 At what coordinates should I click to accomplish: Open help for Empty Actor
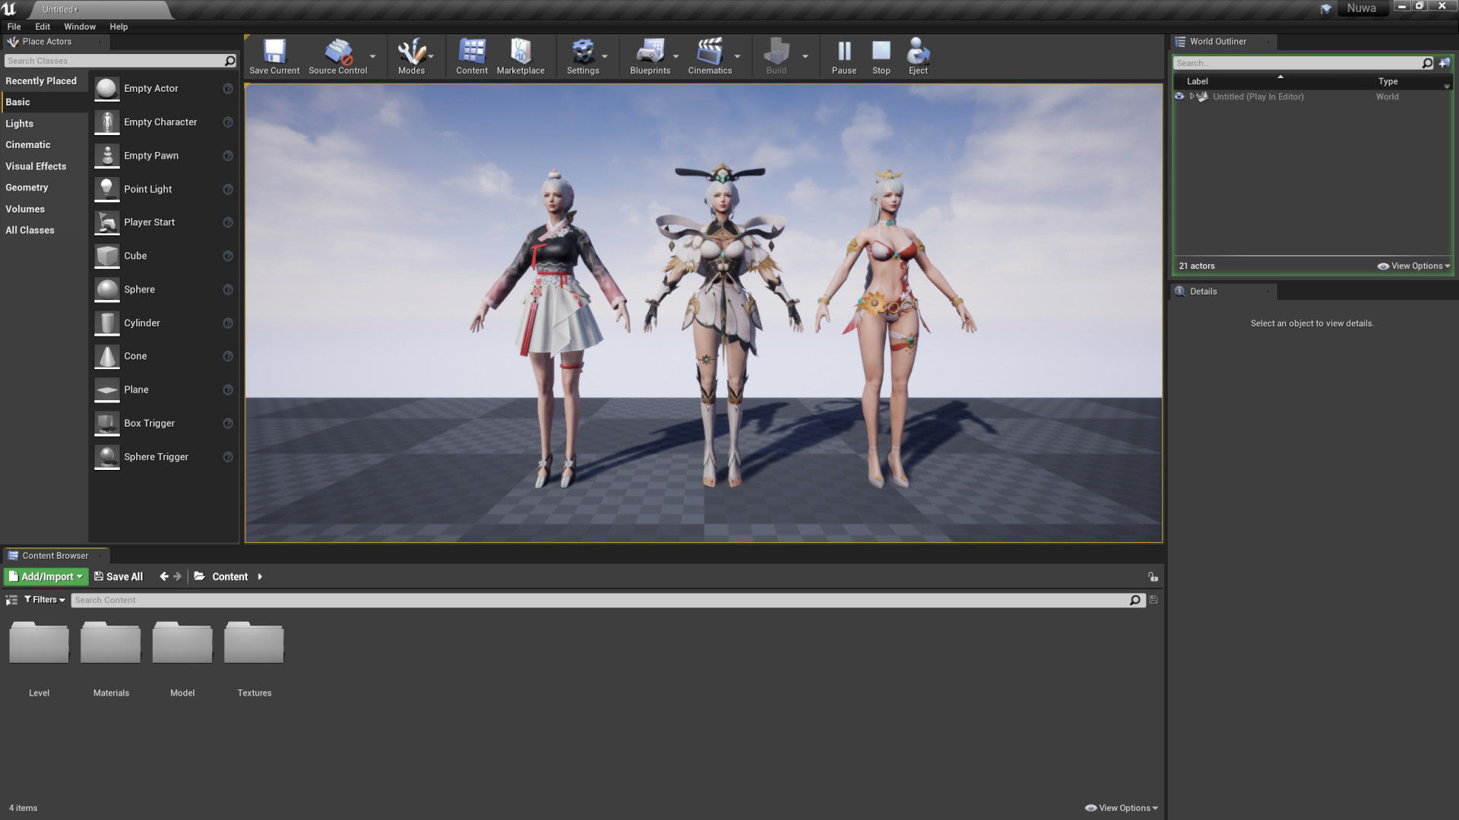click(227, 89)
